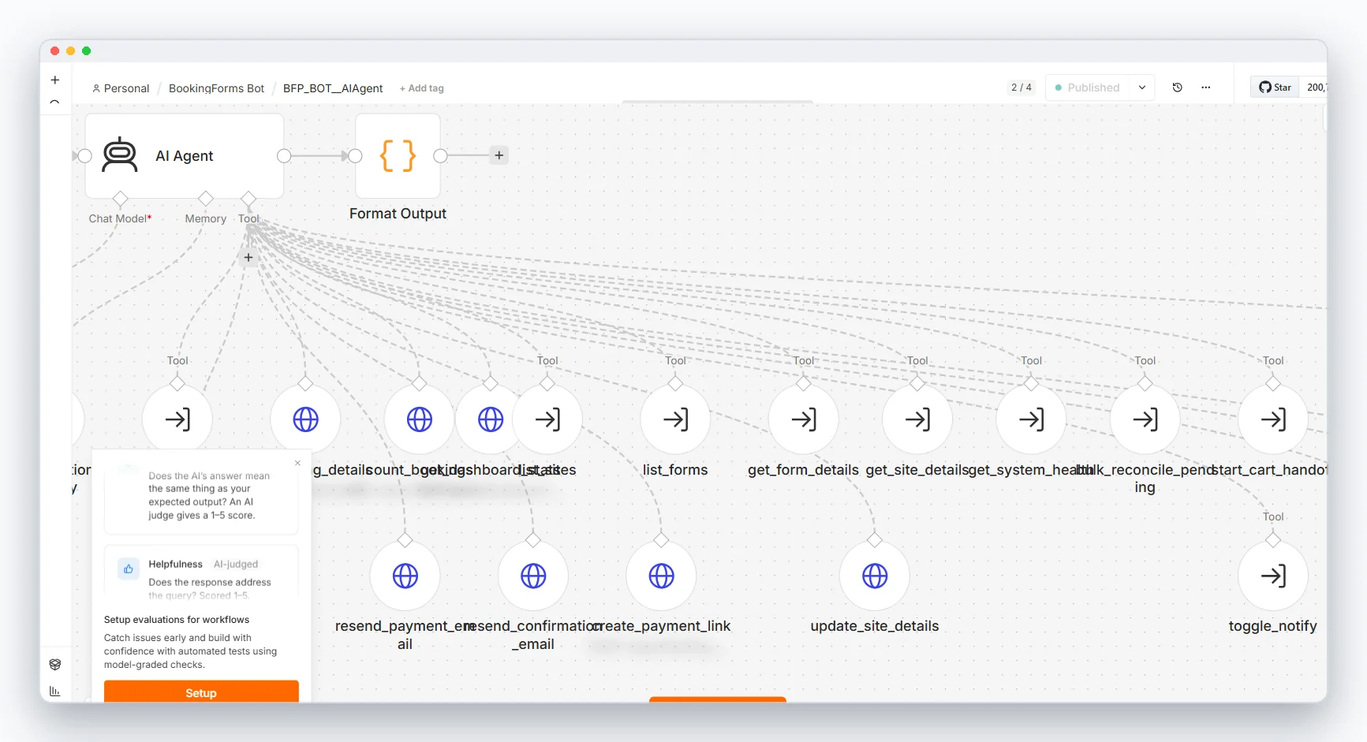Click the 2 / 4 counter badge
1367x742 pixels.
(x=1021, y=88)
